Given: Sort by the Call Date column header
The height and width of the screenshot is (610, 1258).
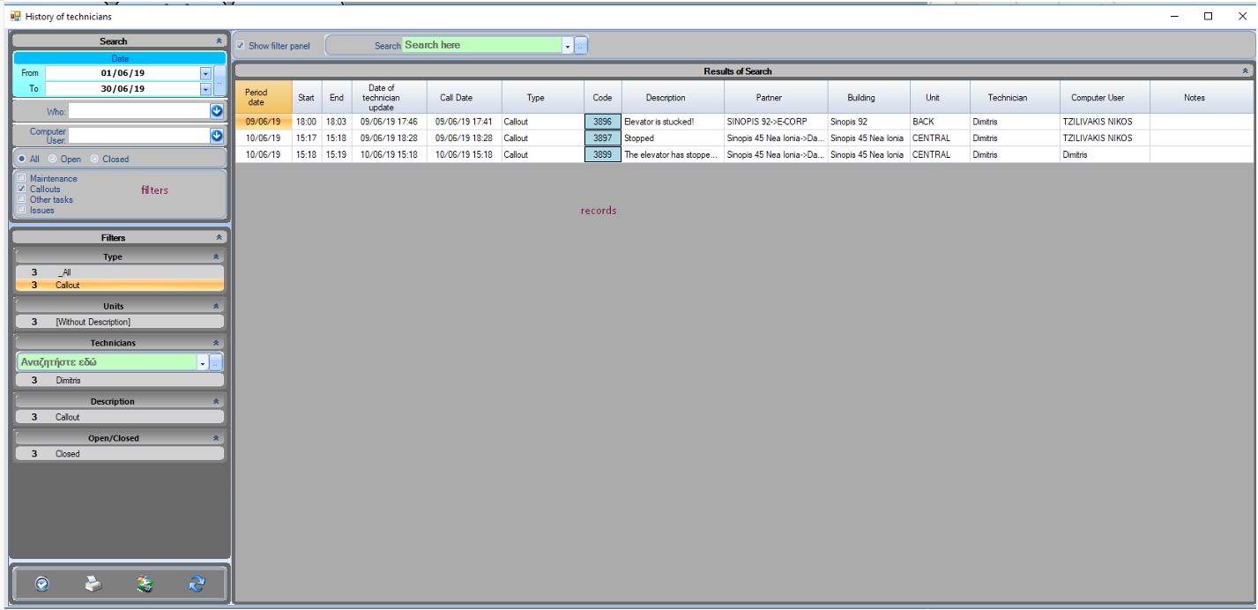Looking at the screenshot, I should [x=456, y=98].
